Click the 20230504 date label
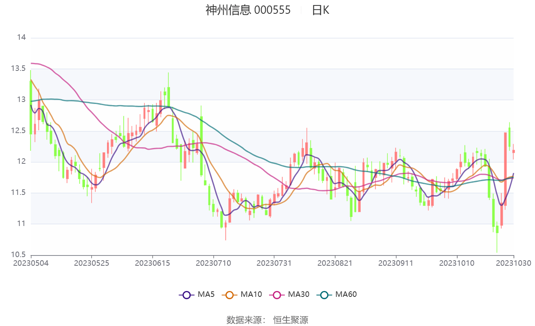 [x=31, y=263]
